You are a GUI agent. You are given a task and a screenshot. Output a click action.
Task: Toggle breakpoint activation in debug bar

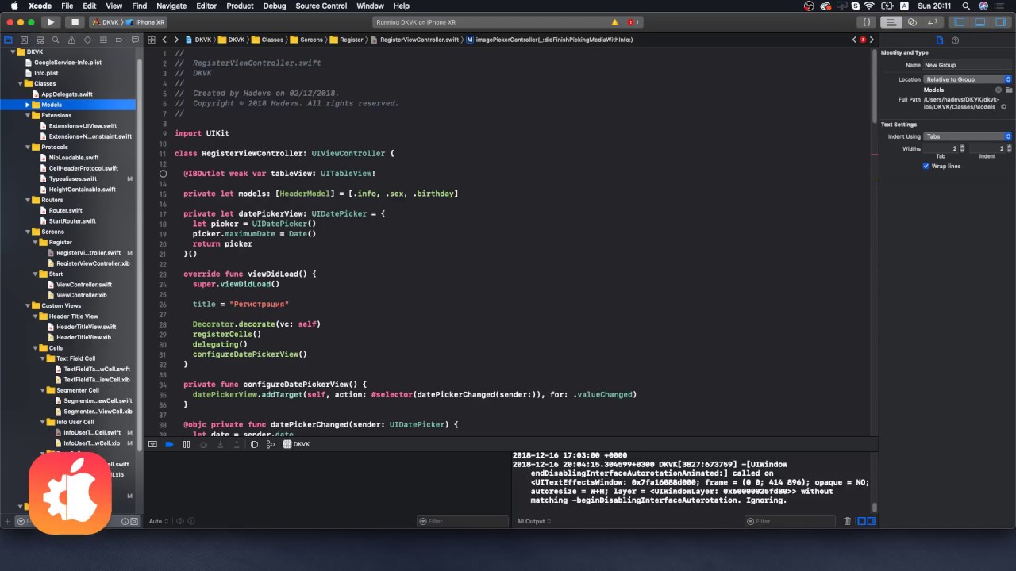click(x=169, y=445)
